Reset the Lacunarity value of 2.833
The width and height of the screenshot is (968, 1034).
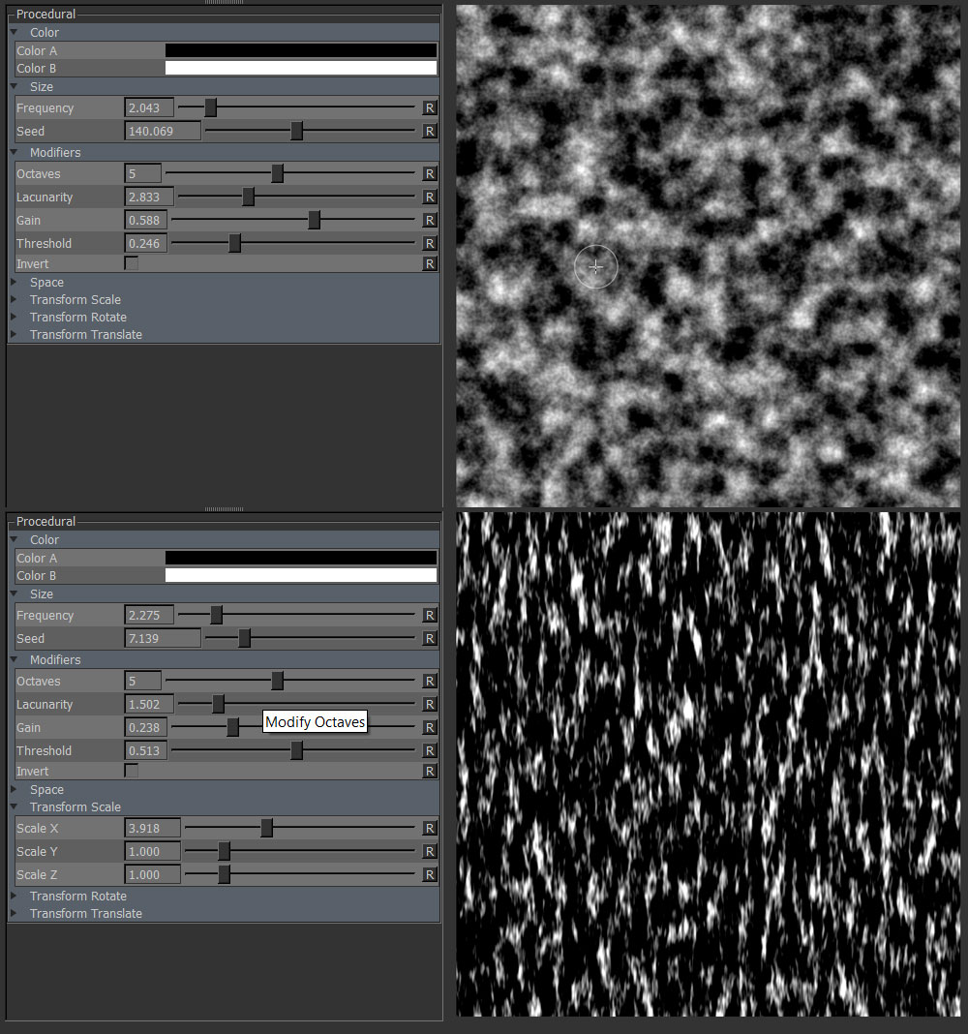[x=430, y=198]
